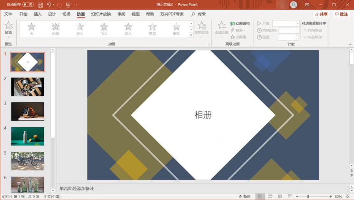Open the Undo history dropdown arrow

click(53, 5)
